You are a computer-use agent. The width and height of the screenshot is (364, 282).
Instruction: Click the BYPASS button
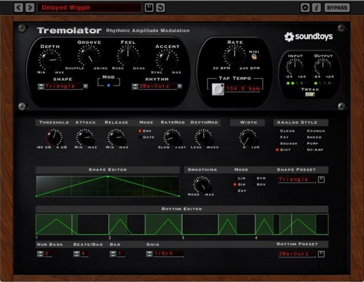[x=337, y=7]
